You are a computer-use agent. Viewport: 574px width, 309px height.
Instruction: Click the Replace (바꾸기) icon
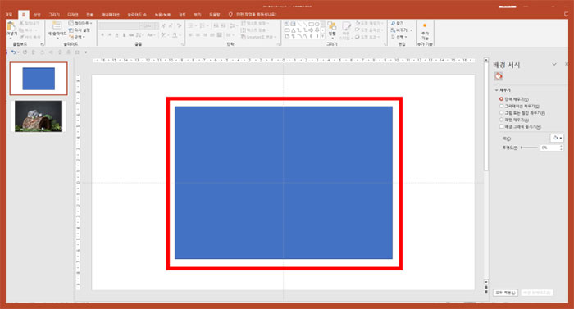tap(393, 30)
